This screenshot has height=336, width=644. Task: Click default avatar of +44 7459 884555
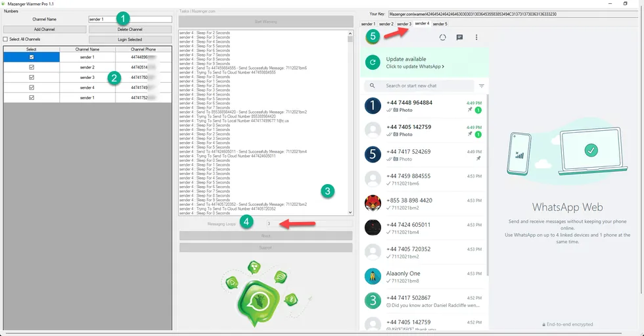tap(373, 179)
